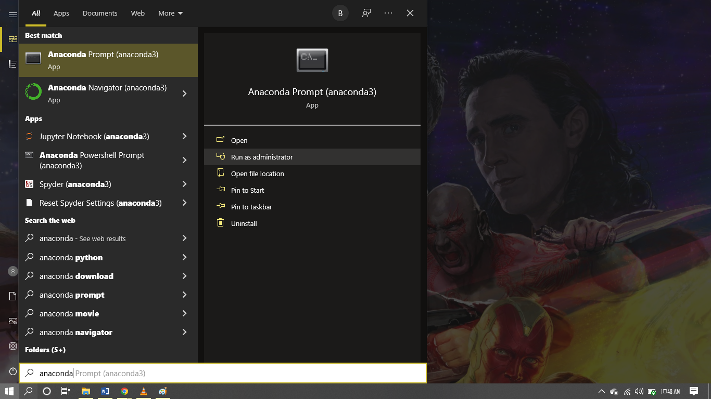Open Microsoft Word from taskbar
The width and height of the screenshot is (711, 399).
[x=105, y=391]
